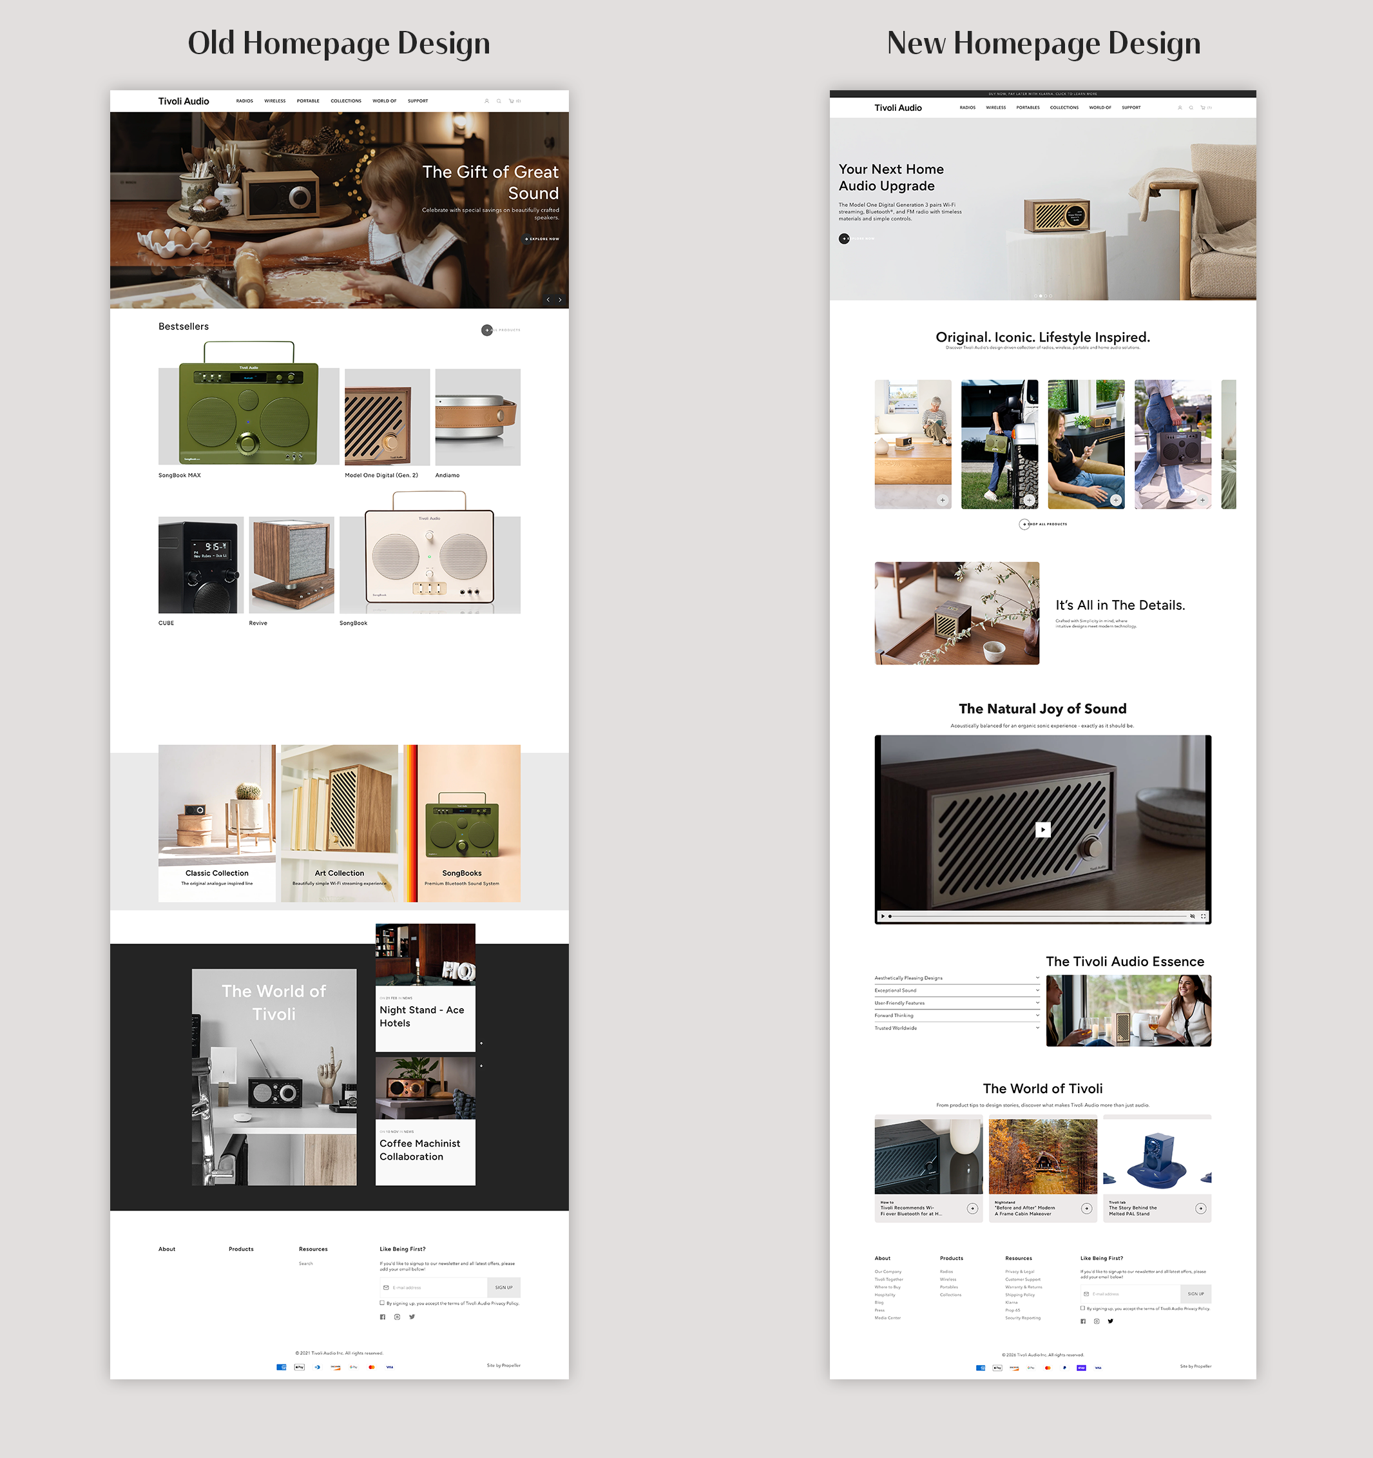The width and height of the screenshot is (1373, 1458).
Task: Click the EXPLORE NOW link on the hero banner
Action: click(x=542, y=238)
